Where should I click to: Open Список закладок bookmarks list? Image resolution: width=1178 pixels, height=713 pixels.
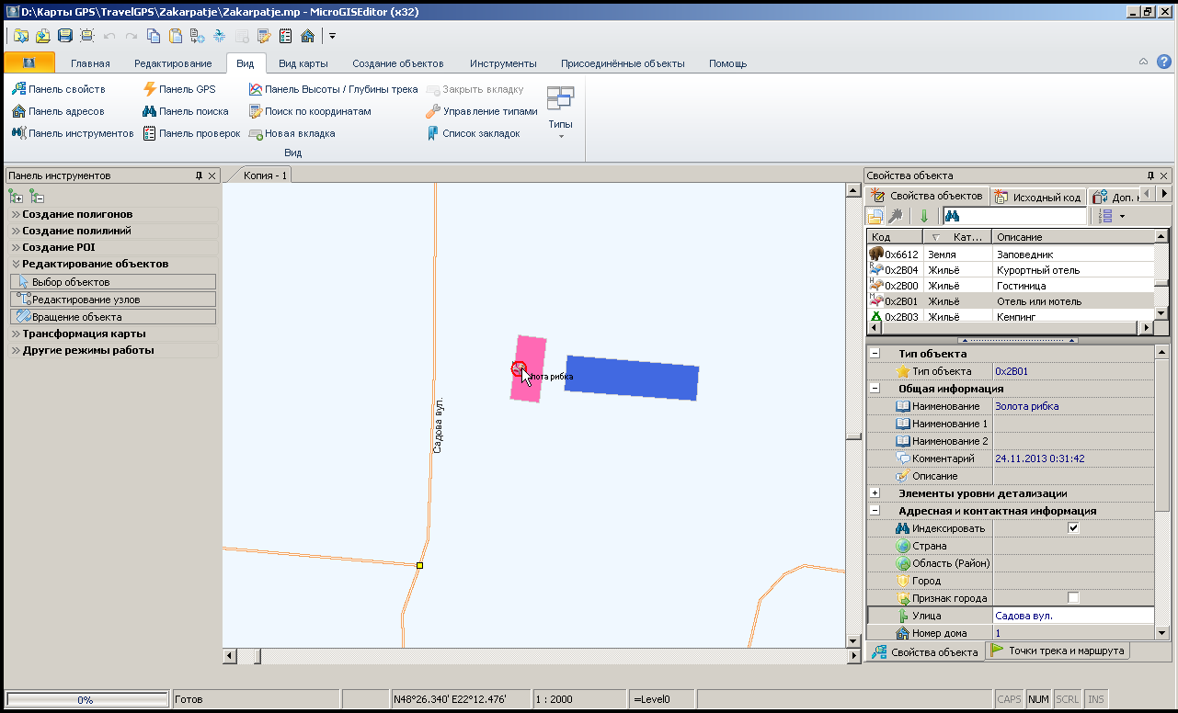pos(473,133)
